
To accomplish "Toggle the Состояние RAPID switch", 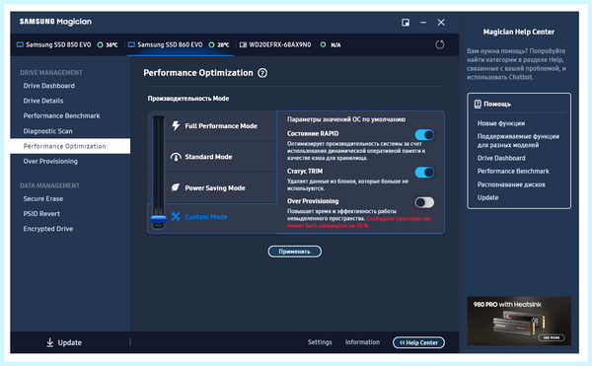I will pyautogui.click(x=424, y=135).
